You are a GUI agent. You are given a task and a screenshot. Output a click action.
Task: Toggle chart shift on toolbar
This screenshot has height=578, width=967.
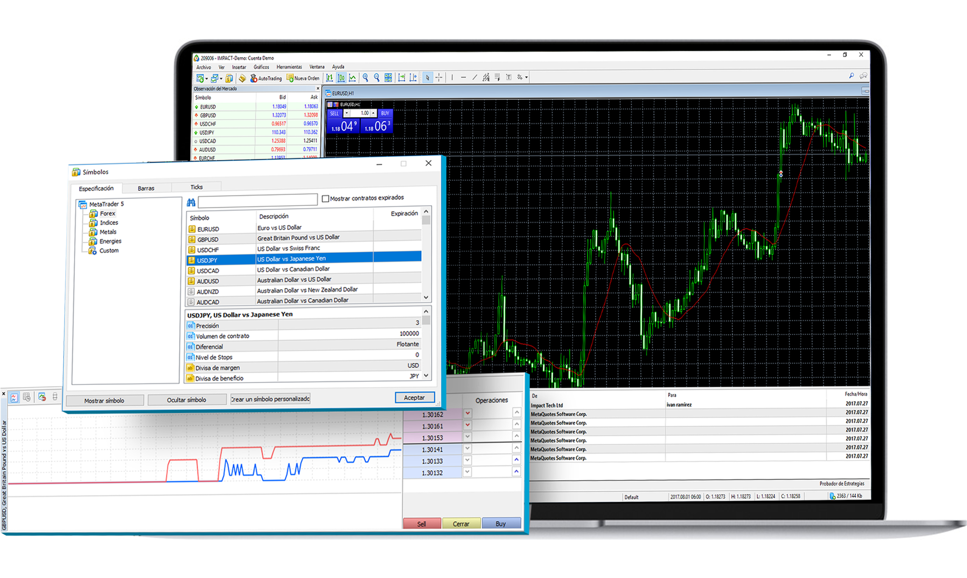click(412, 78)
